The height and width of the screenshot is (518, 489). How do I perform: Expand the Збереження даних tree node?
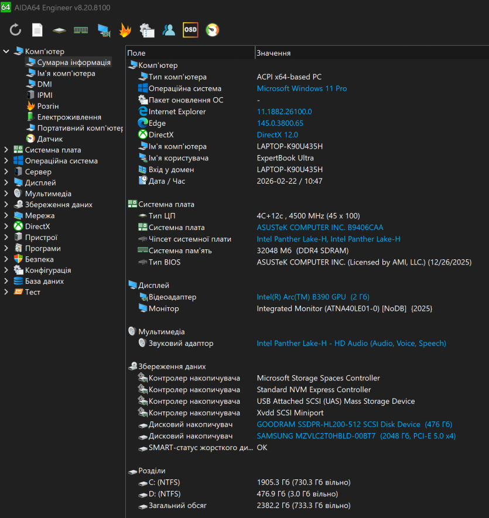coord(6,205)
